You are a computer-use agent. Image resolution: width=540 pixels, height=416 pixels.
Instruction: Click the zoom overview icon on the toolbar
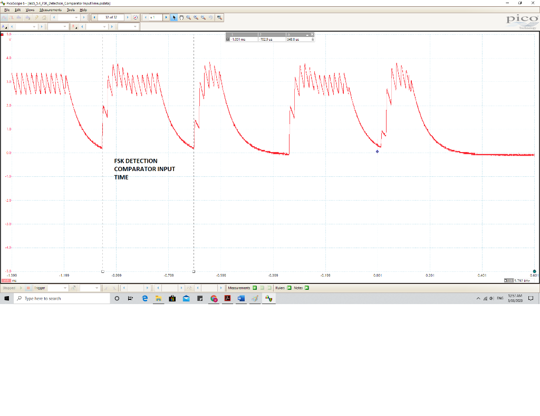[218, 17]
